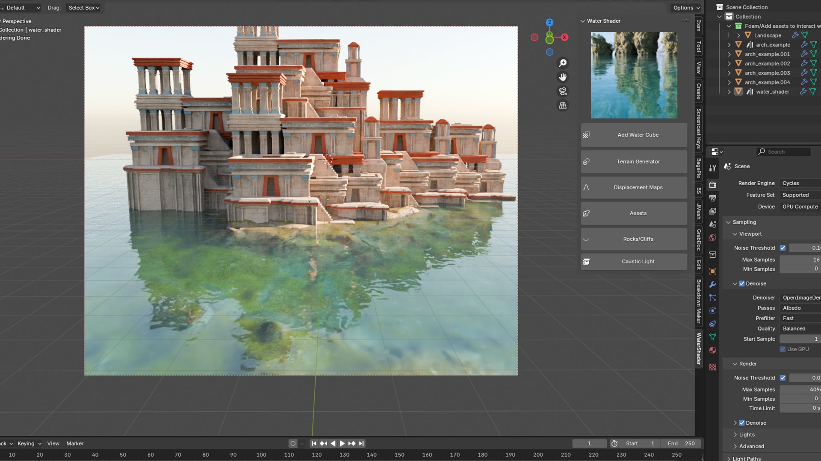Viewport: 821px width, 461px height.
Task: Select the Output Properties printer icon
Action: (x=712, y=198)
